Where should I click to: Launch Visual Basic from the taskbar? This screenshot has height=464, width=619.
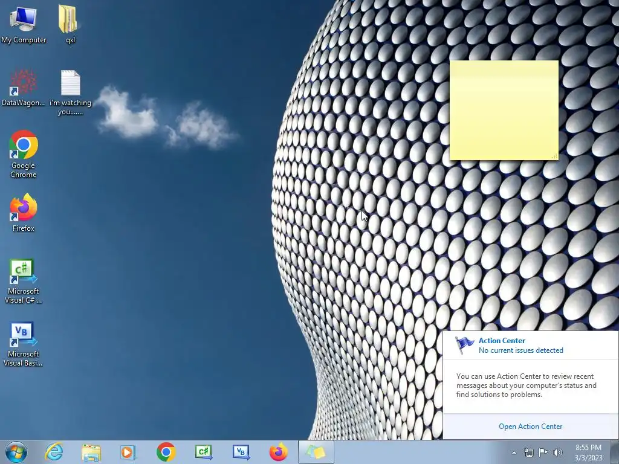pos(241,452)
